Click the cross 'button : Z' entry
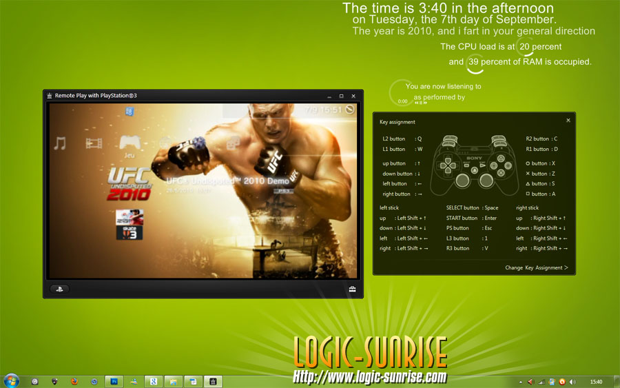Screen dimensions: 620x388 click(541, 174)
